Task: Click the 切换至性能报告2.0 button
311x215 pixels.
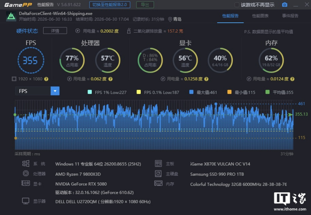Action: click(110, 5)
